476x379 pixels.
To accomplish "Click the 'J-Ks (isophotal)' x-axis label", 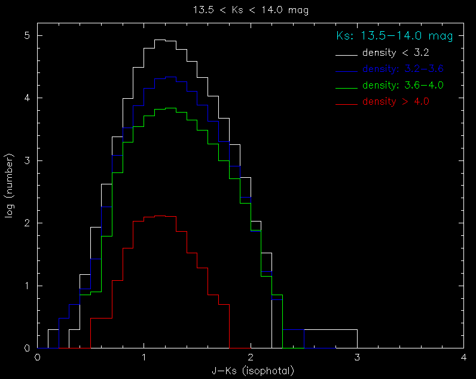I will [x=253, y=371].
